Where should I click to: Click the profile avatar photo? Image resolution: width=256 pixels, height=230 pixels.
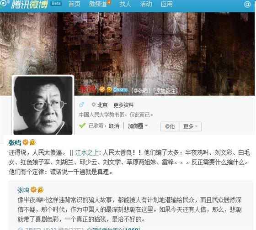click(x=43, y=105)
